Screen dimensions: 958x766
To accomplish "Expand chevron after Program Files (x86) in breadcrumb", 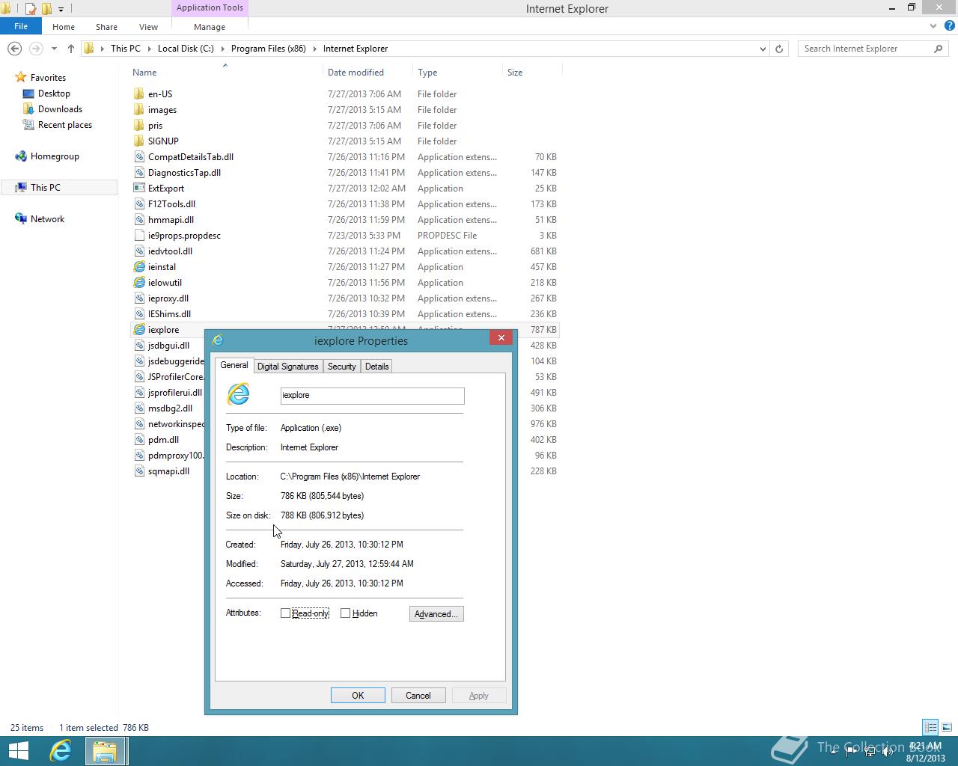I will click(x=314, y=49).
